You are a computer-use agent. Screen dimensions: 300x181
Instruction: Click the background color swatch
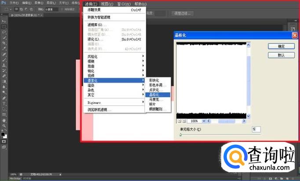(x=6, y=137)
